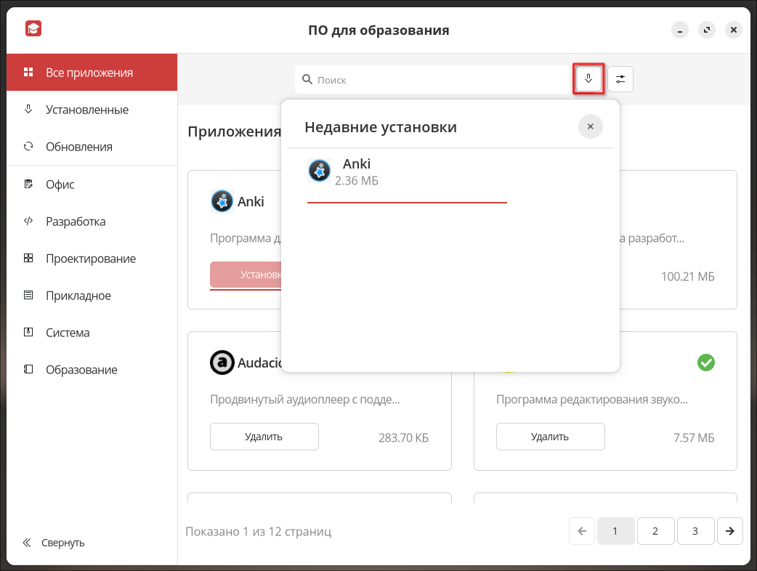Screen dimensions: 757x571
Task: Open the Обновления section
Action: 79,147
